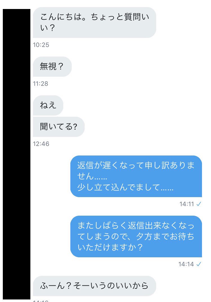The height and width of the screenshot is (302, 211).
Task: Click the 10:25 timestamp
Action: [x=41, y=45]
